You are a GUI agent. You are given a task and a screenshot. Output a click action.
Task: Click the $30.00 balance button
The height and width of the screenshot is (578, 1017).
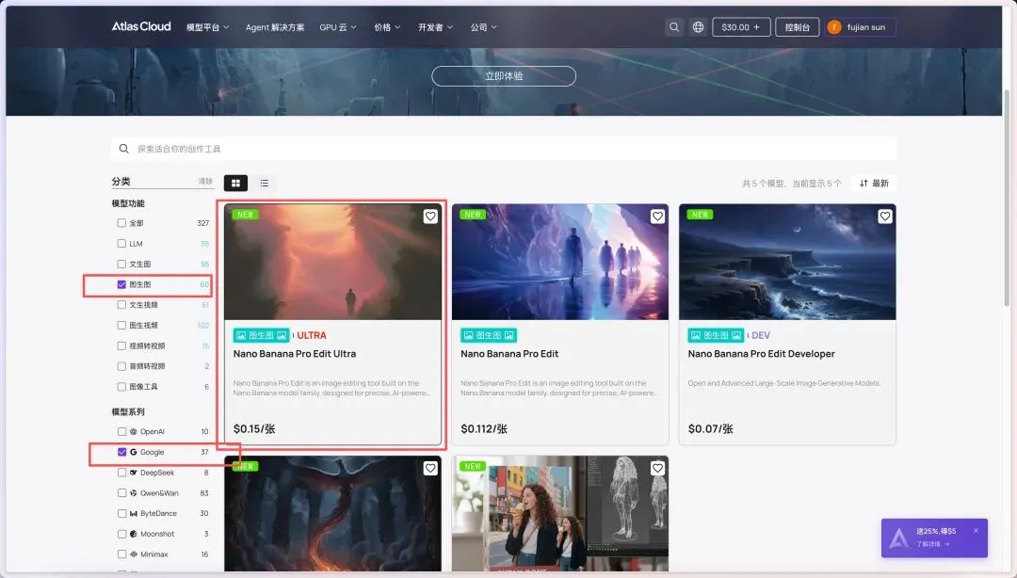tap(741, 27)
